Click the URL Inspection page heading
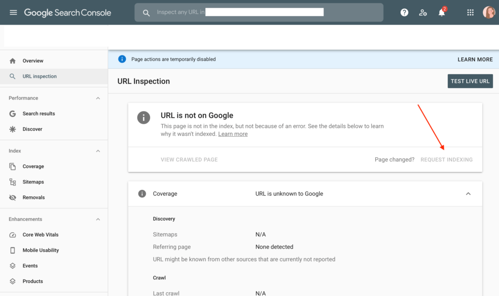This screenshot has width=499, height=296. click(x=144, y=81)
